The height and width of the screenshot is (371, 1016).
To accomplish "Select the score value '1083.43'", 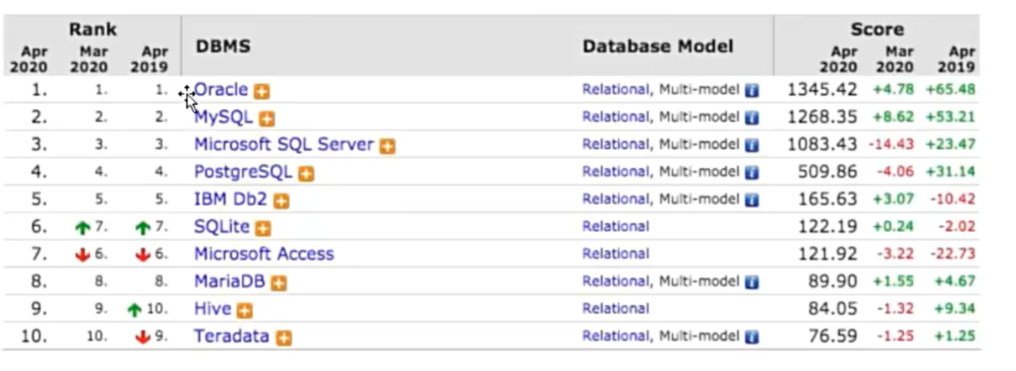I will click(822, 144).
